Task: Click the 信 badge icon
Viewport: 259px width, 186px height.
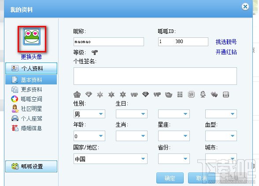Action: coord(226,95)
